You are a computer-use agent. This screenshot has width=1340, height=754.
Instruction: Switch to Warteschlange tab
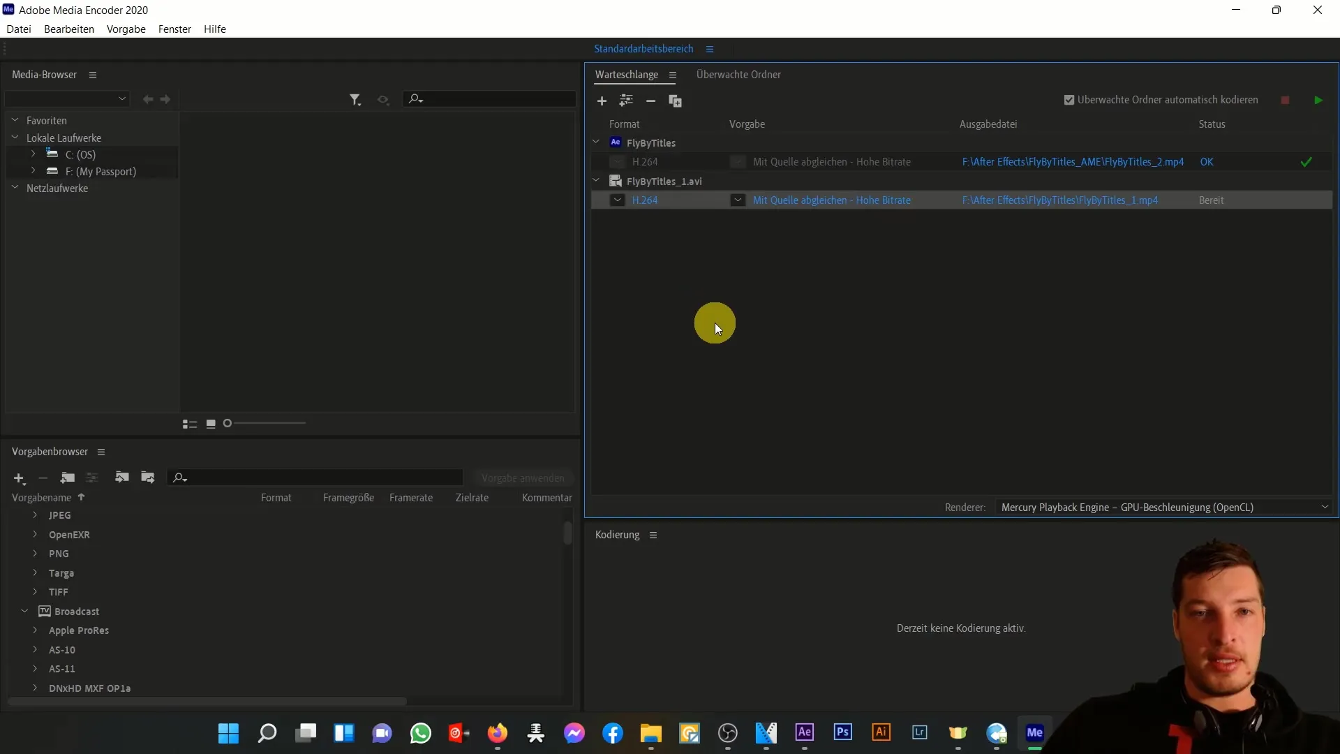[627, 75]
